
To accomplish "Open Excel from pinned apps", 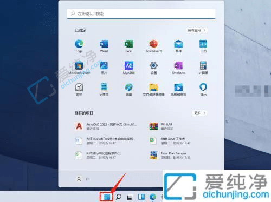I will (x=129, y=46).
